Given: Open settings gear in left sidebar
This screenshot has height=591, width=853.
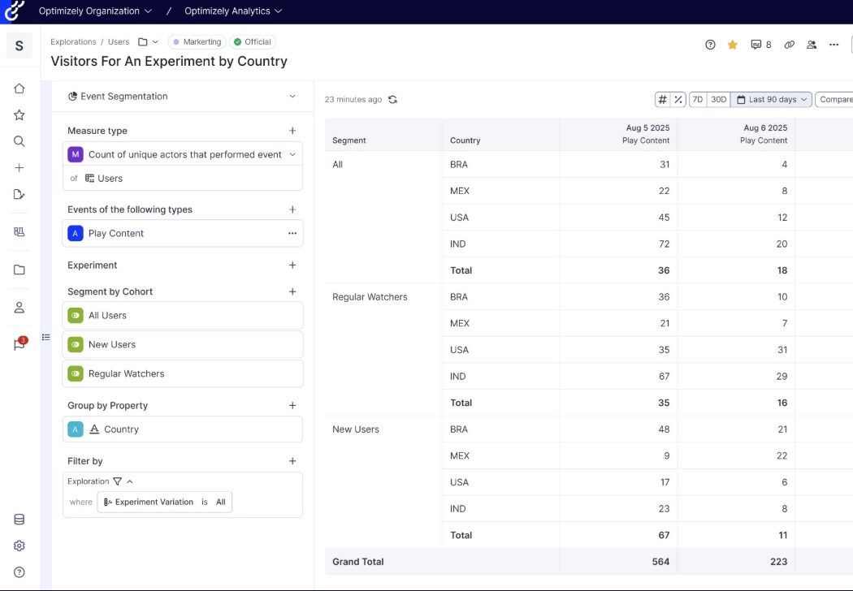Looking at the screenshot, I should pyautogui.click(x=19, y=546).
